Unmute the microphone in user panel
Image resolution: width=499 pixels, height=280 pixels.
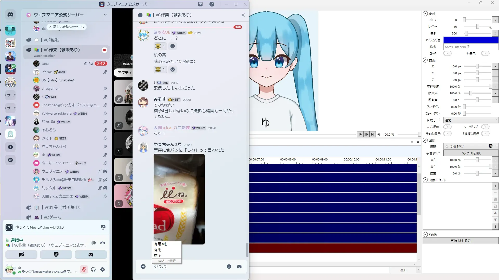pyautogui.click(x=84, y=270)
